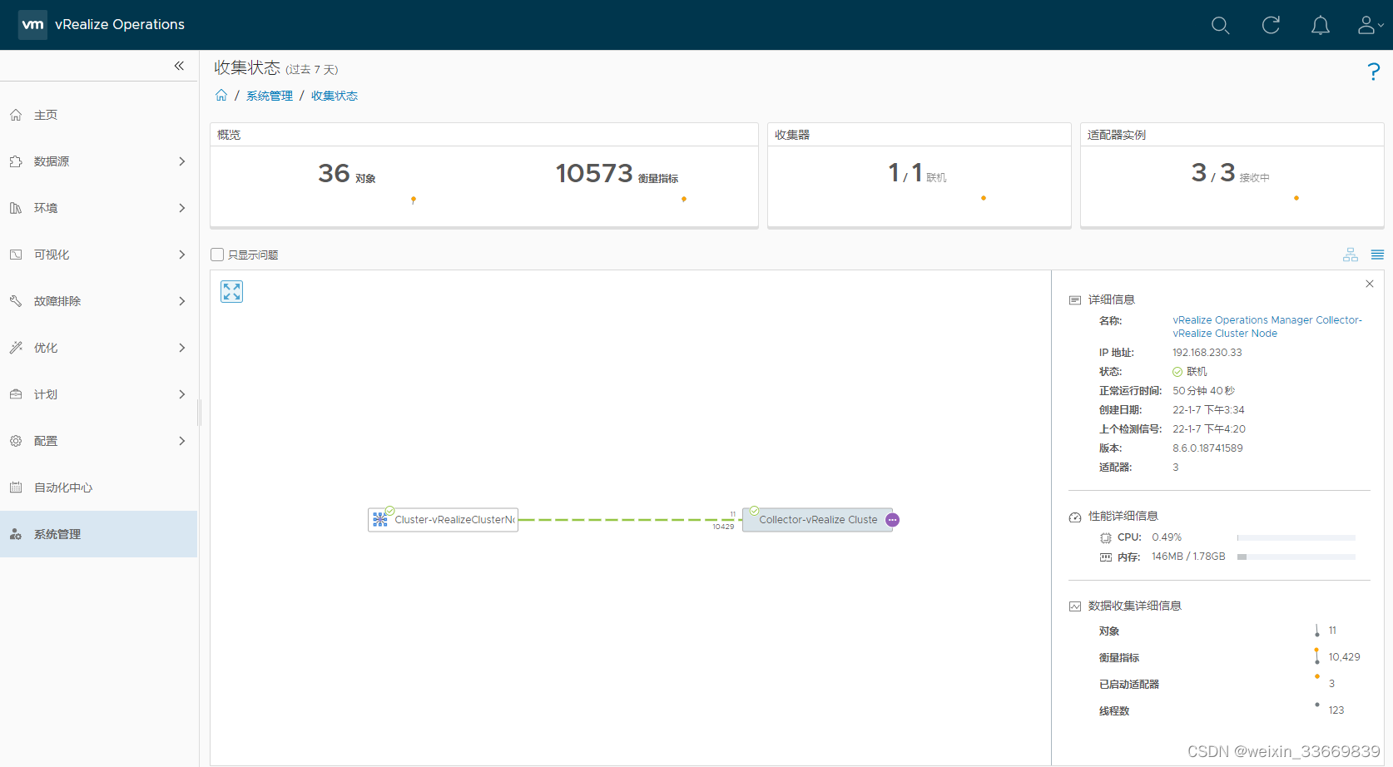Switch to the list view
1393x767 pixels.
[1378, 255]
